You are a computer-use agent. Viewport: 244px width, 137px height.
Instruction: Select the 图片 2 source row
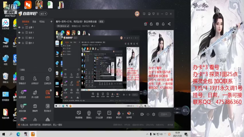point(35,43)
